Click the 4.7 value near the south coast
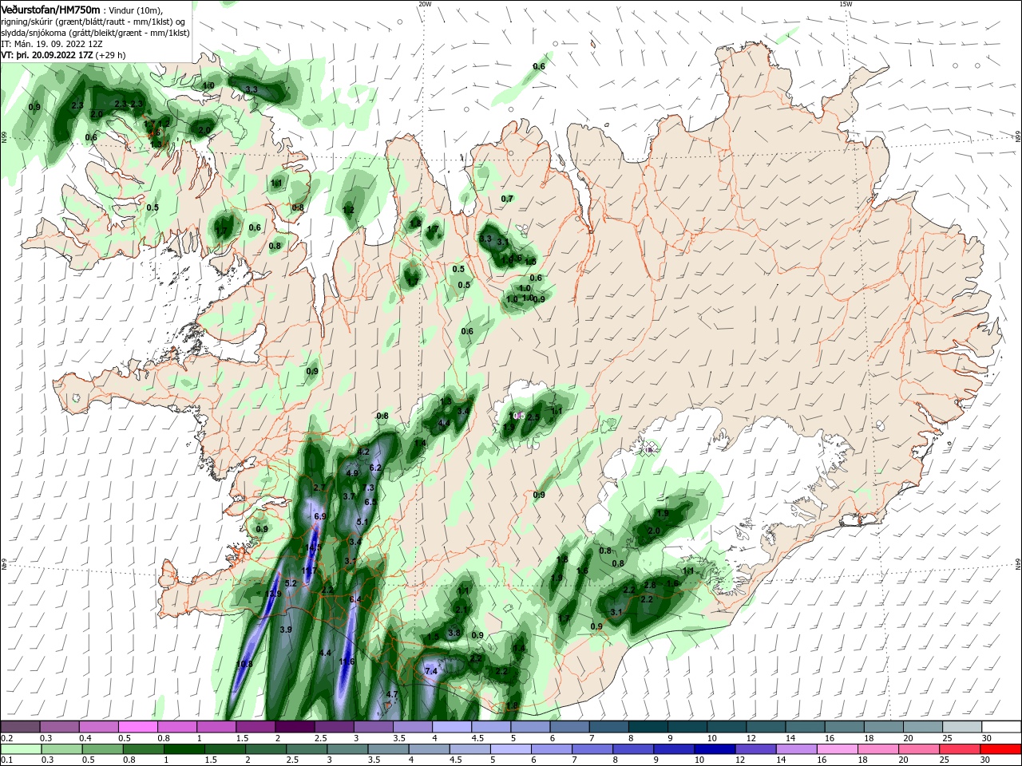The image size is (1022, 766). pyautogui.click(x=391, y=695)
